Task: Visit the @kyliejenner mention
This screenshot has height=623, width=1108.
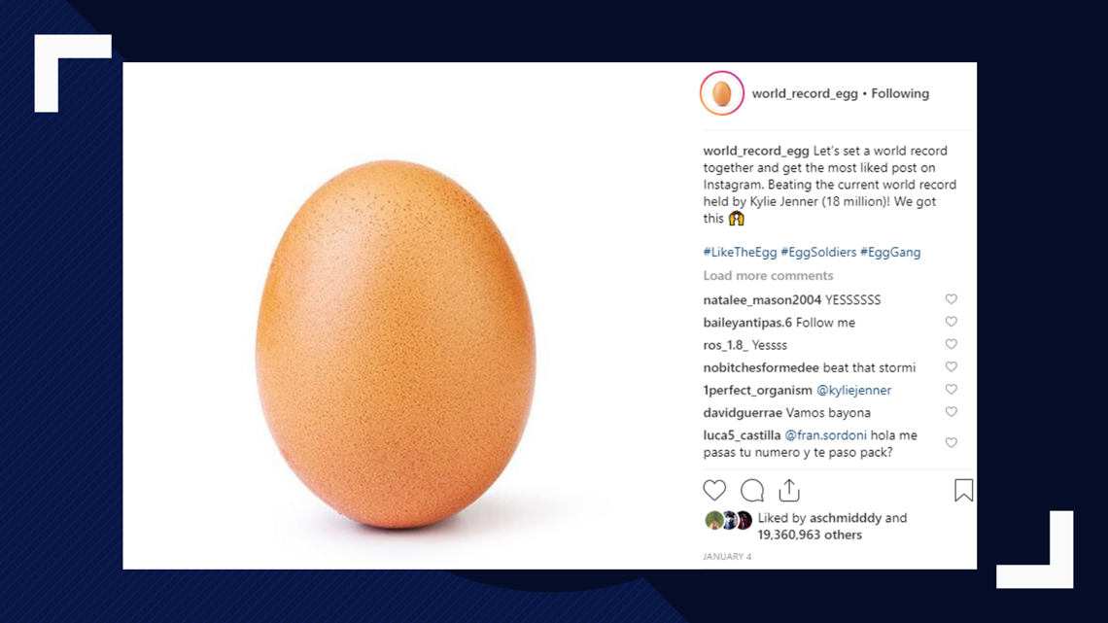Action: pos(853,390)
